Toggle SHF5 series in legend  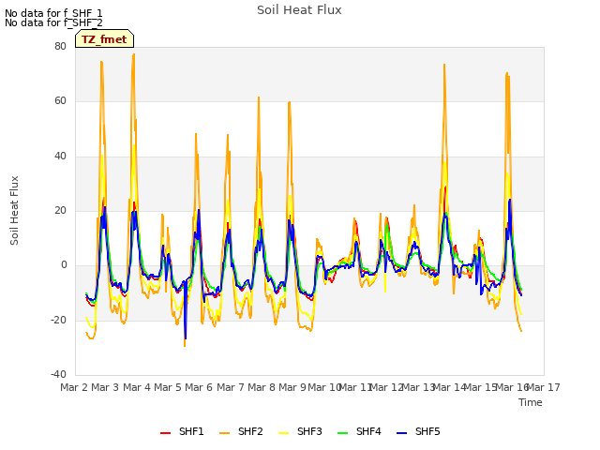[418, 431]
